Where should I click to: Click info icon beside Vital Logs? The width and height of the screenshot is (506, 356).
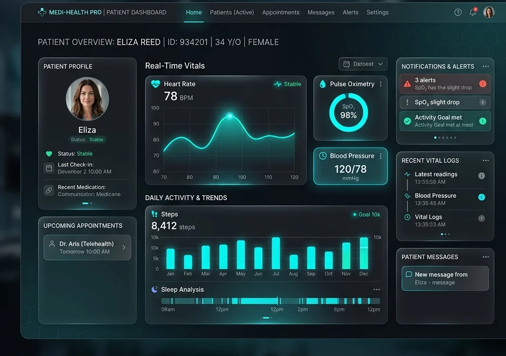(x=481, y=218)
